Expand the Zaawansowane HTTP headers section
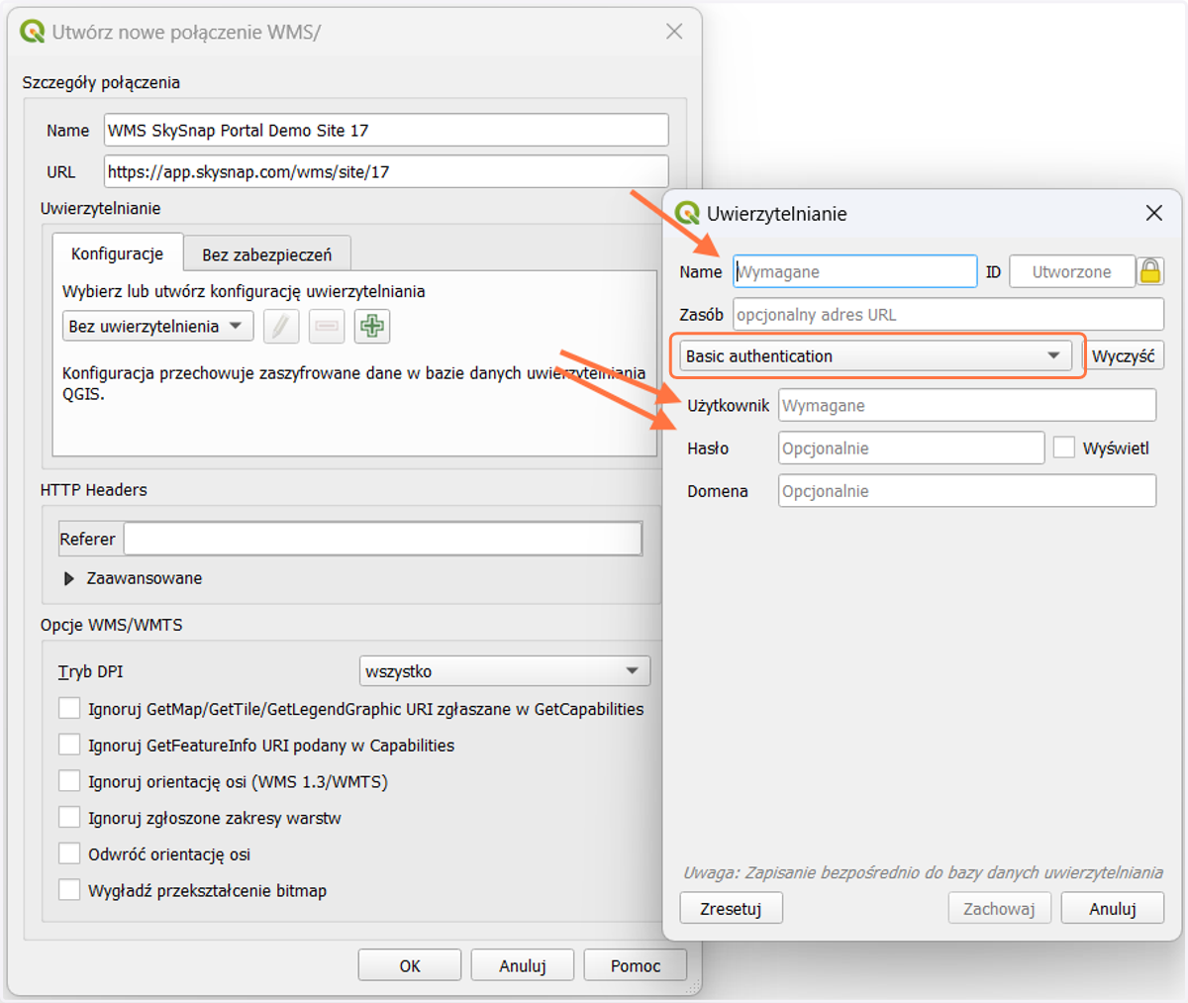This screenshot has width=1188, height=1003. pos(69,578)
